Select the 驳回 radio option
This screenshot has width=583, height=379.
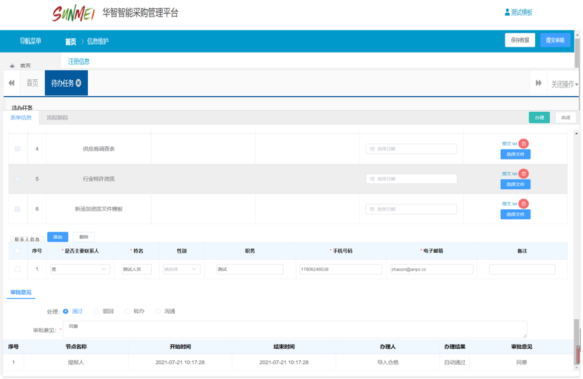(97, 311)
